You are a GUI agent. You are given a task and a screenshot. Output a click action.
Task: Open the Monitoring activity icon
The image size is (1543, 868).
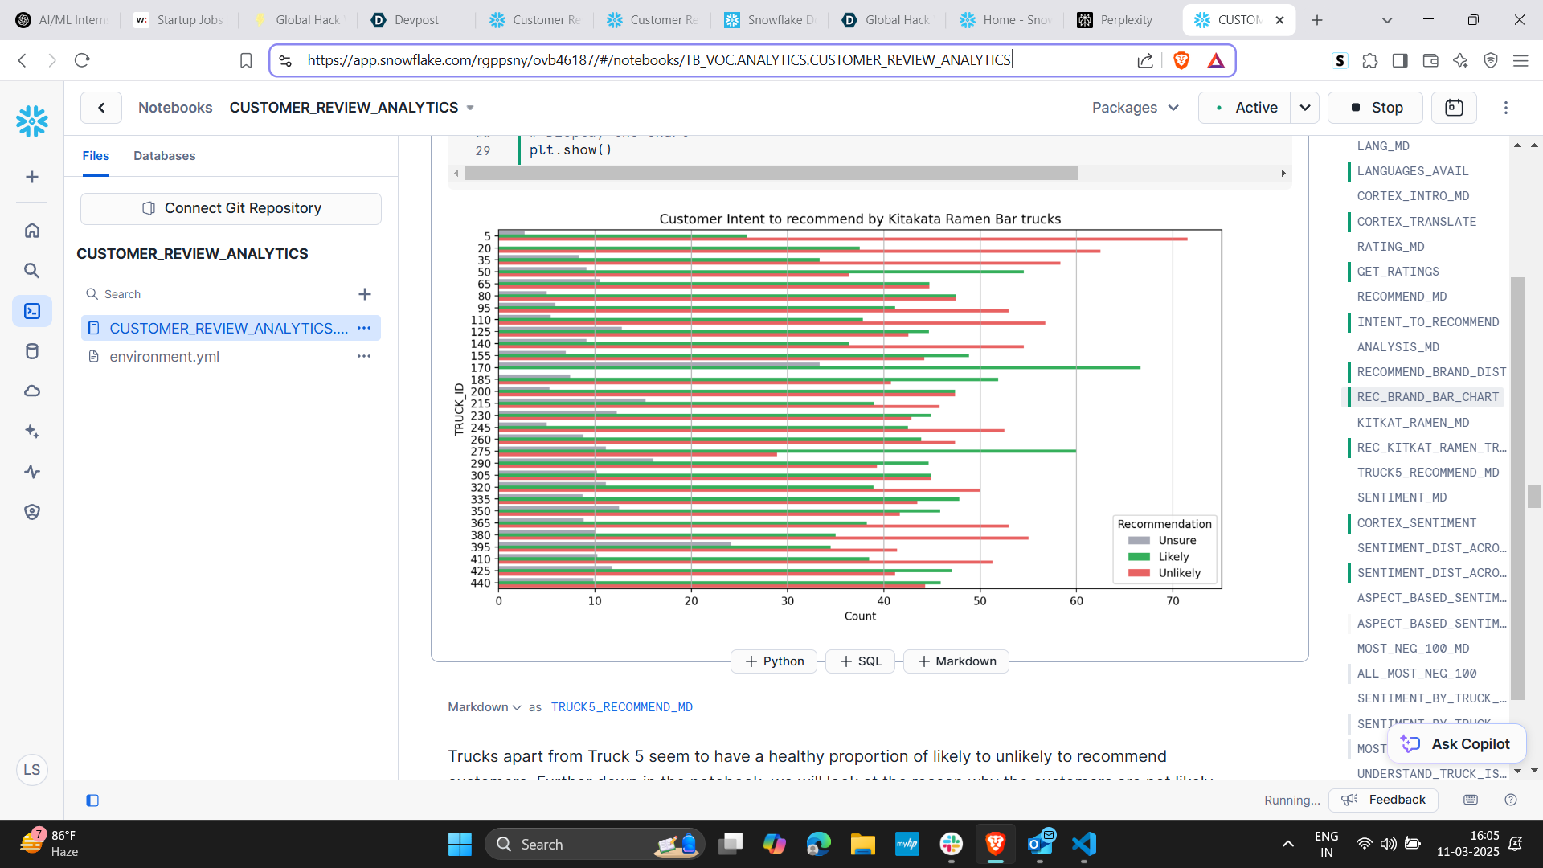[x=32, y=472]
